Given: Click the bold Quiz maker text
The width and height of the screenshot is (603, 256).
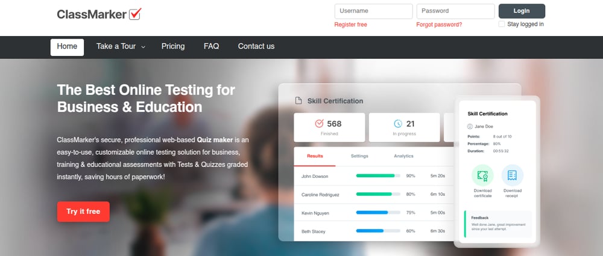Looking at the screenshot, I should coord(215,140).
